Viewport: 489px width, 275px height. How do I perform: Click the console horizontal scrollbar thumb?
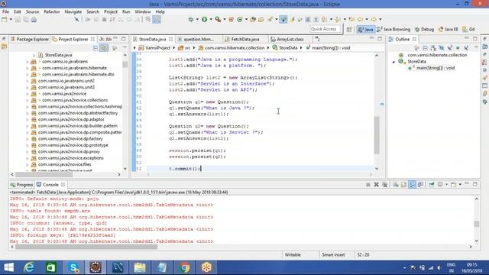(86, 247)
